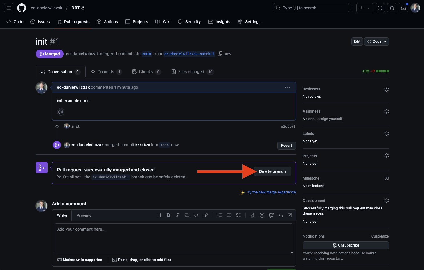This screenshot has width=424, height=270.
Task: Open the Issues repository tab
Action: click(x=40, y=22)
